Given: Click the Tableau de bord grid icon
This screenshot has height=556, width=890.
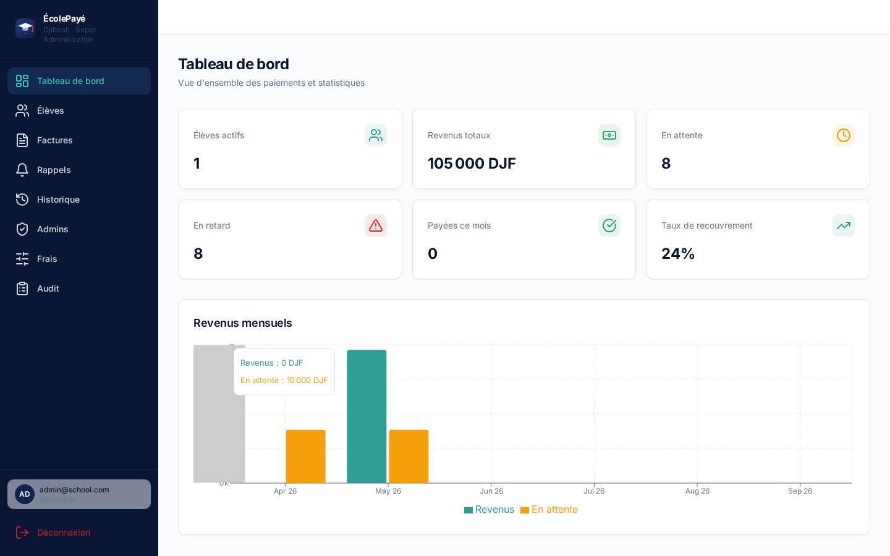Looking at the screenshot, I should click(x=22, y=81).
